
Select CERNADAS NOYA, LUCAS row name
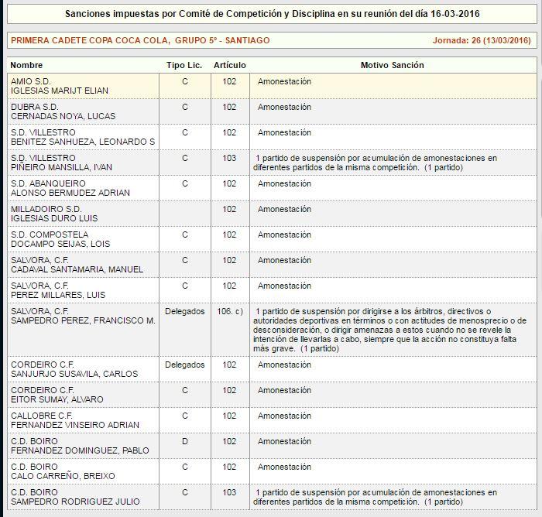(63, 116)
